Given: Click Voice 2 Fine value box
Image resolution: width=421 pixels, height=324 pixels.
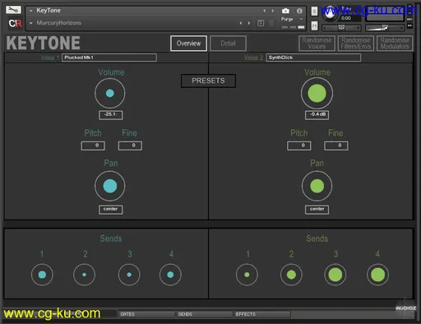Looking at the screenshot, I should click(x=336, y=146).
